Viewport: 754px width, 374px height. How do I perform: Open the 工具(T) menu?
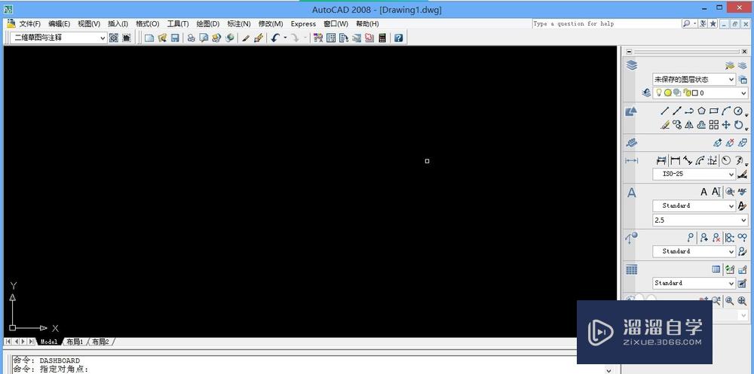(178, 23)
